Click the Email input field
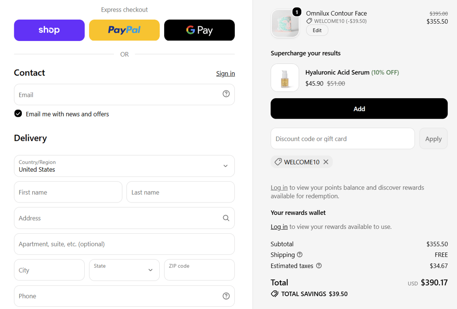This screenshot has width=457, height=309. pyautogui.click(x=124, y=95)
